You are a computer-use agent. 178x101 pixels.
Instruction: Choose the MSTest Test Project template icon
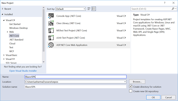coord(51,30)
